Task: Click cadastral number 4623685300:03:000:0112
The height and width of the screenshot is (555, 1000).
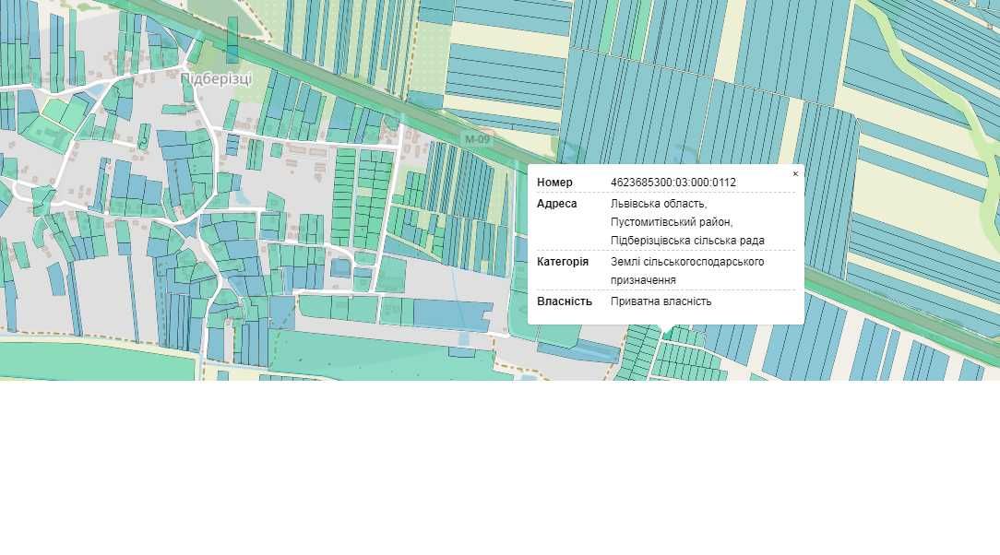Action: coord(673,183)
